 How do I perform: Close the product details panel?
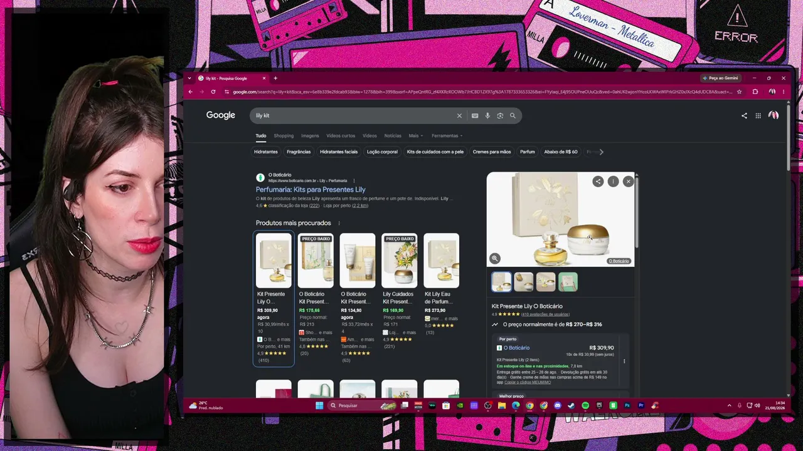tap(628, 182)
